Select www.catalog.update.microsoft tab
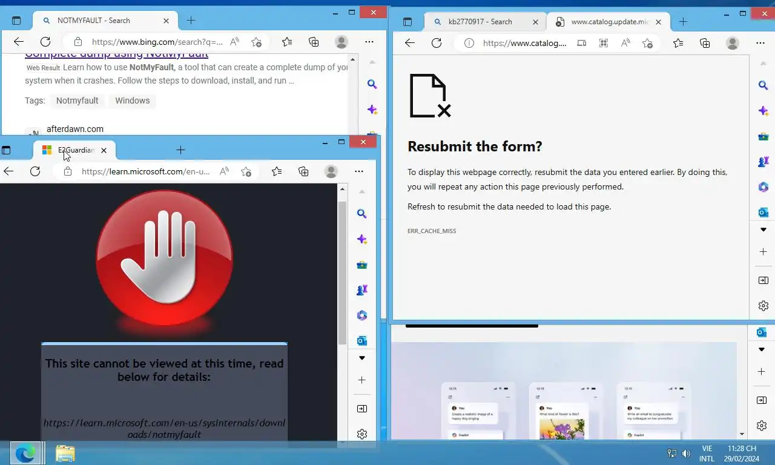The width and height of the screenshot is (775, 465). (608, 22)
